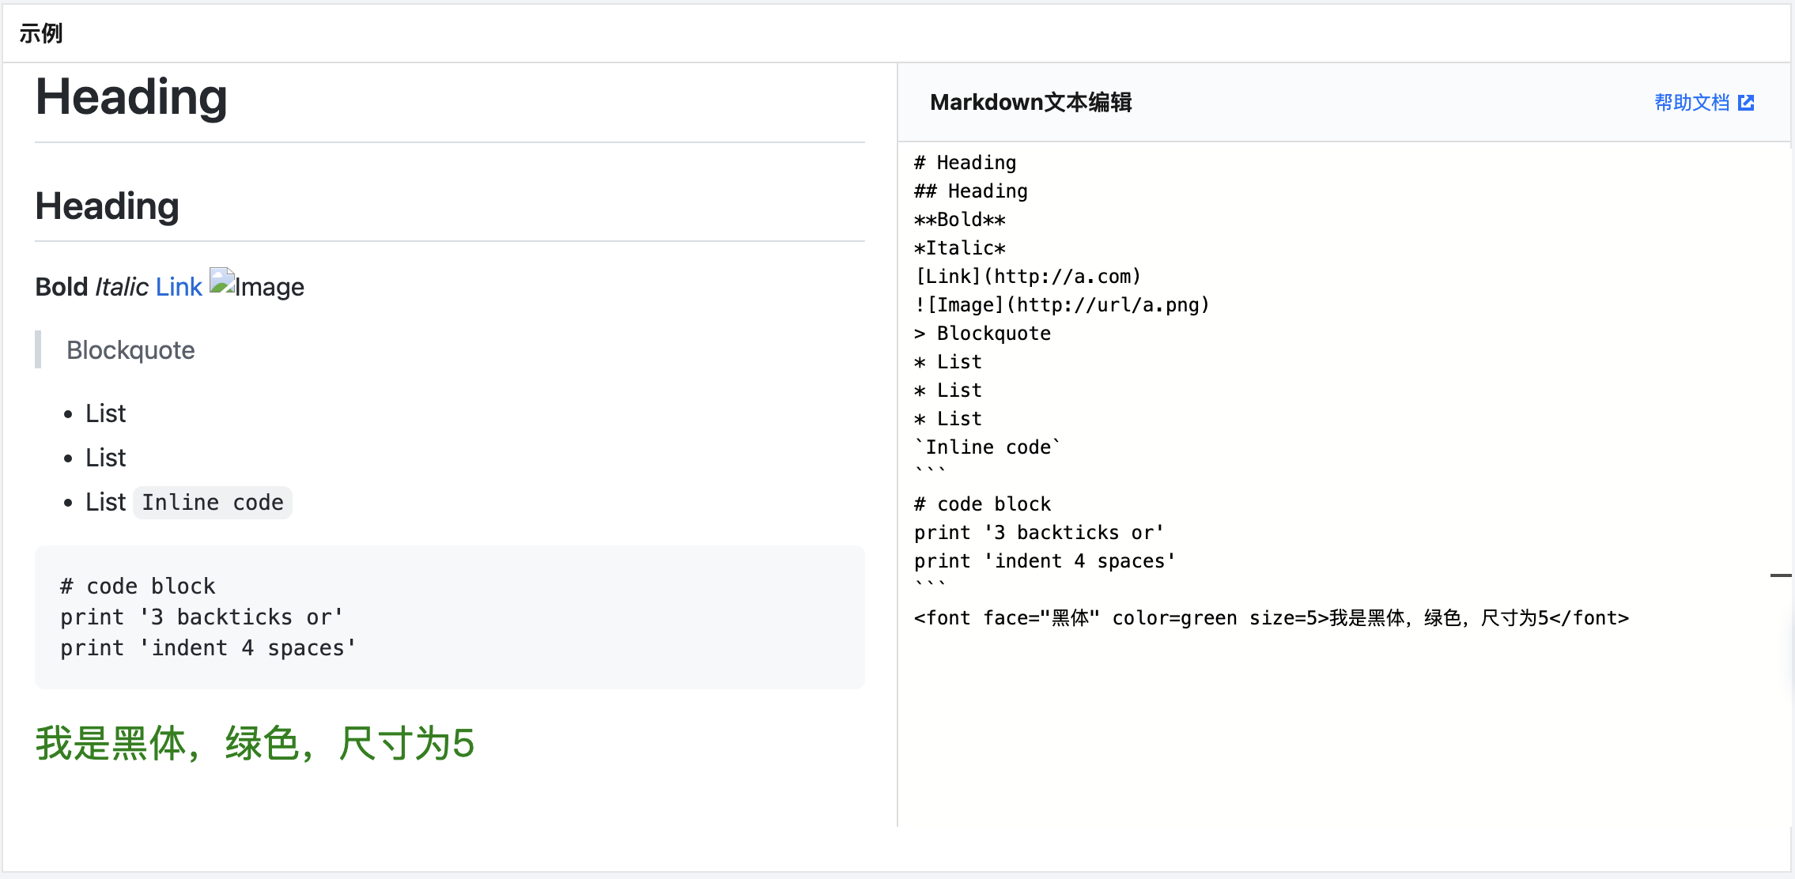Click the Inline code chip in preview
1795x879 pixels.
(213, 503)
